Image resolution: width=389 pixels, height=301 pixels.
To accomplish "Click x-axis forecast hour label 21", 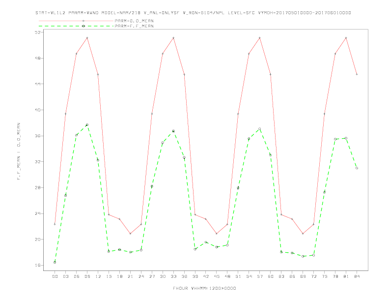I will click(130, 276).
